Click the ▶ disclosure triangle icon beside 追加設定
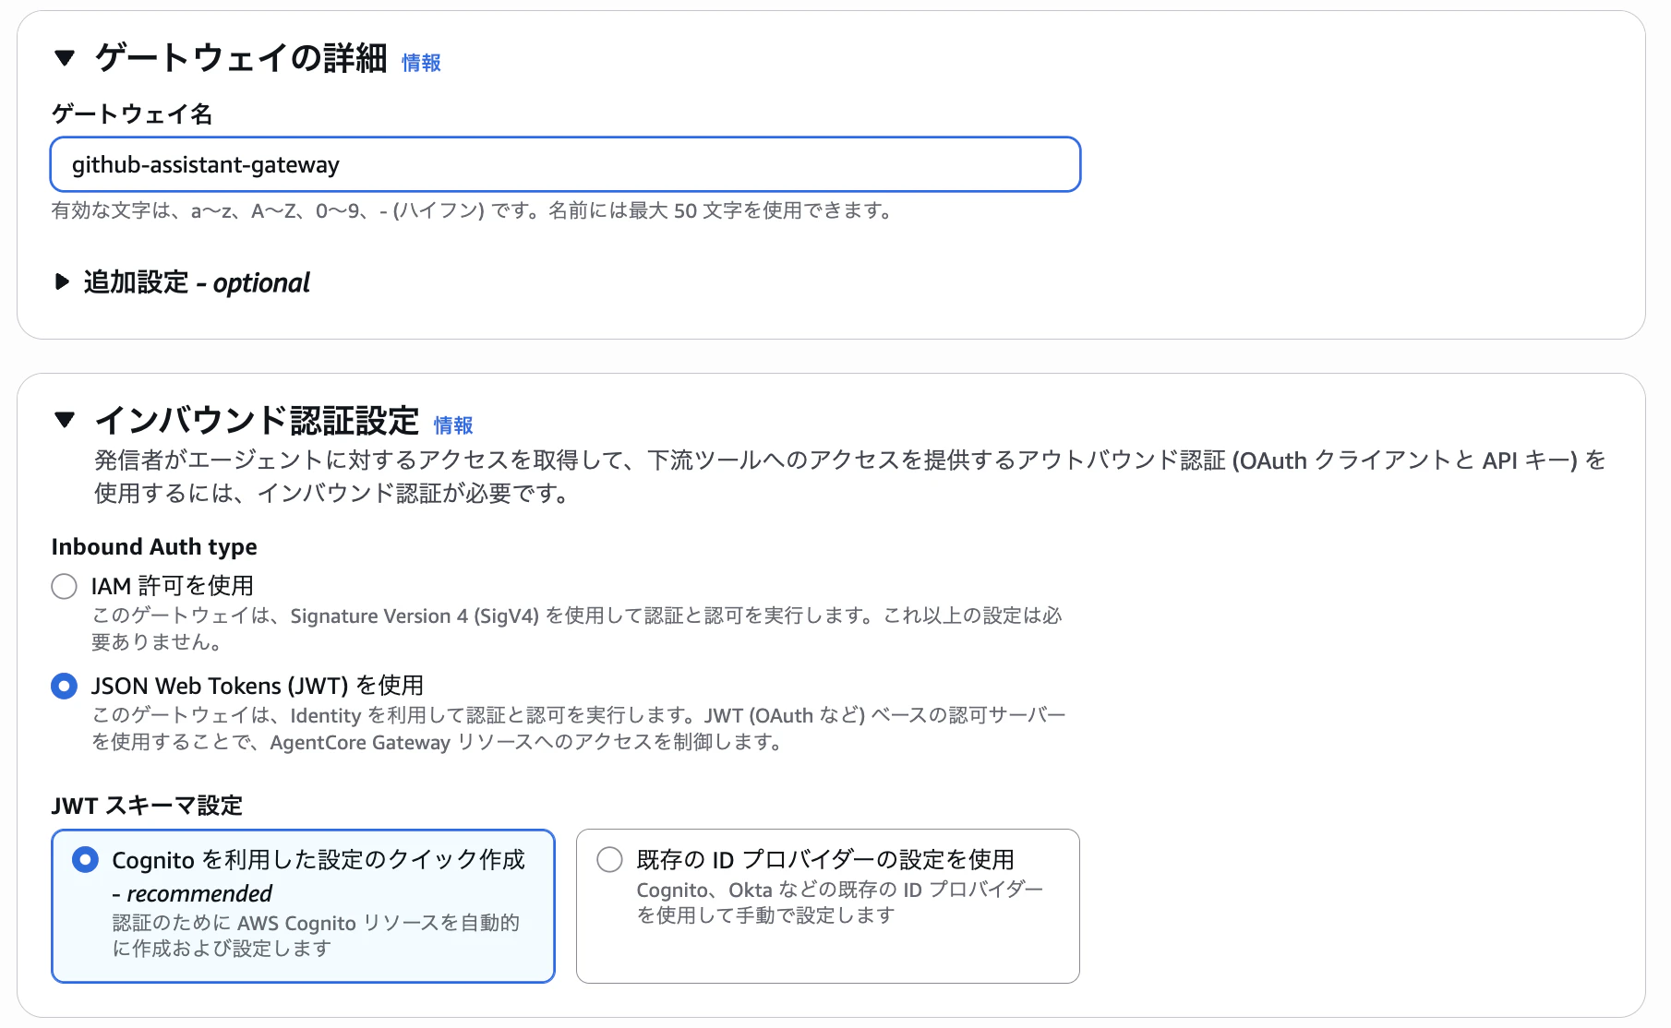The image size is (1671, 1028). [x=61, y=283]
